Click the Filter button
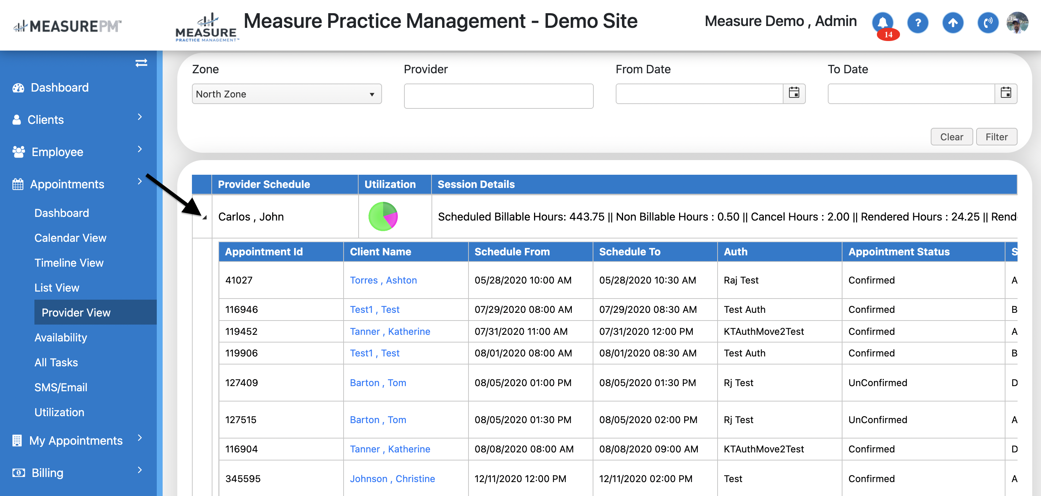This screenshot has width=1041, height=496. [996, 137]
